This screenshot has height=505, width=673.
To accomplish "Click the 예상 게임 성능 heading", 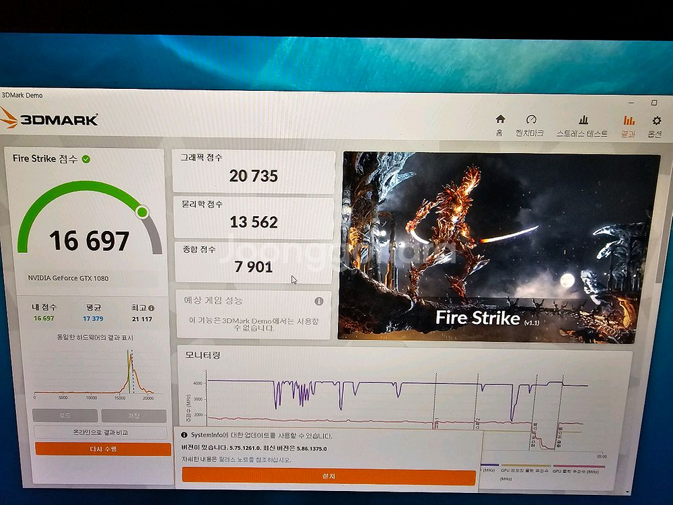I will tap(213, 300).
